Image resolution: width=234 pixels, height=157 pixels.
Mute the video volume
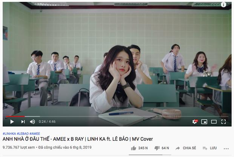click(x=32, y=122)
